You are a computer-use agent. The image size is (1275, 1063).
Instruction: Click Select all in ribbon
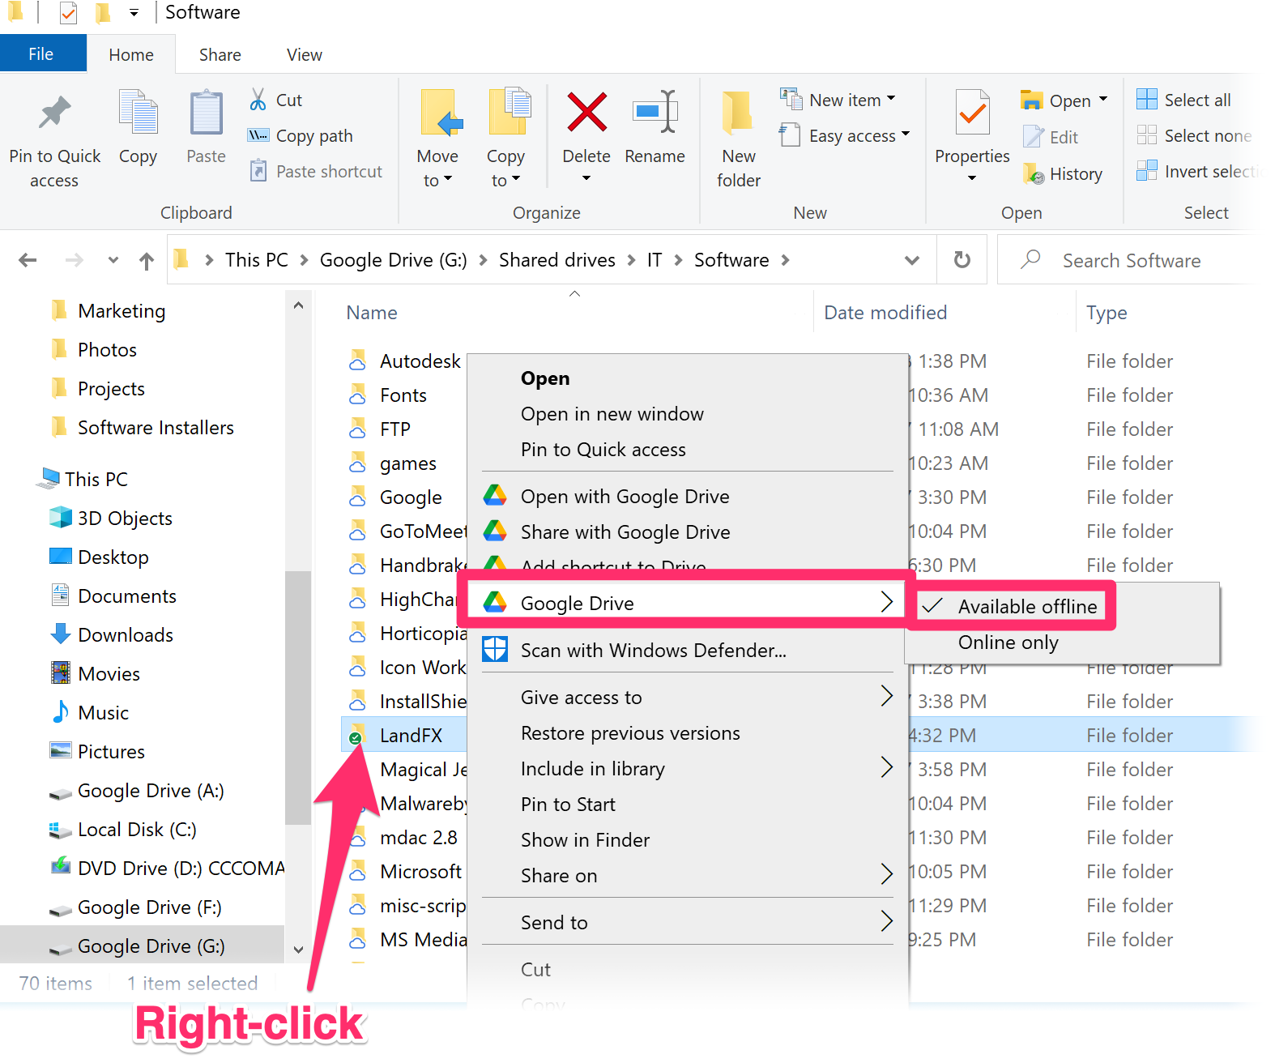tap(1183, 100)
